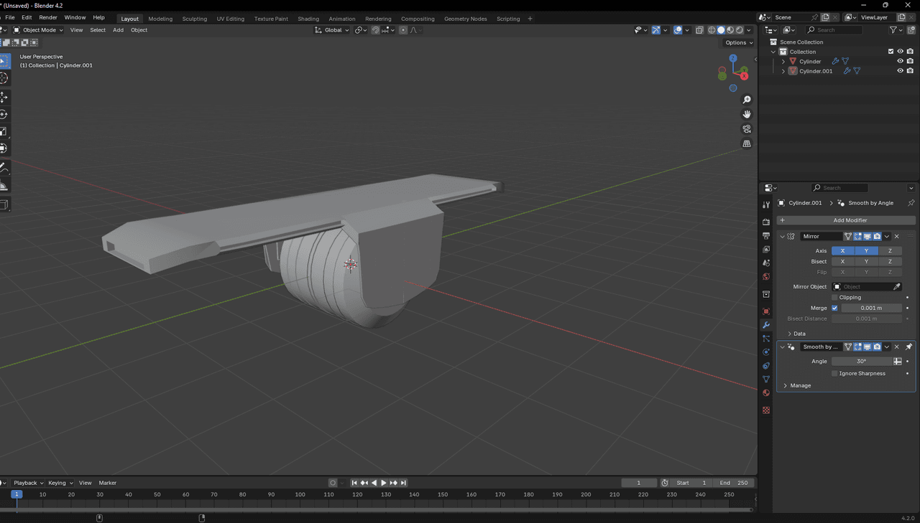Click the camera view icon in viewport
The width and height of the screenshot is (920, 523).
747,129
